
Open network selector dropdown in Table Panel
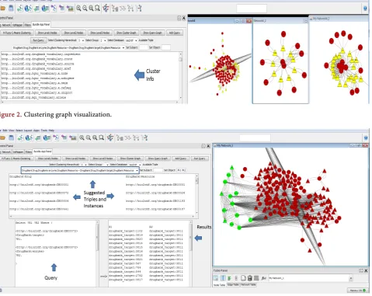click(x=351, y=278)
